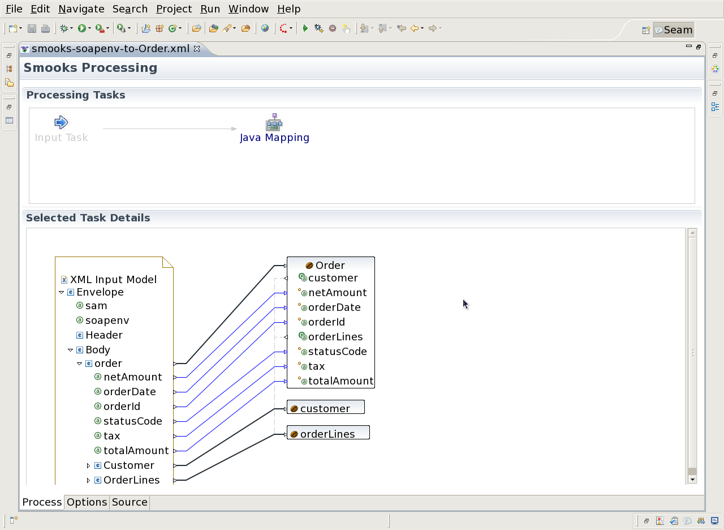Click the Order bean icon
Screen dimensions: 724x530
(x=309, y=266)
